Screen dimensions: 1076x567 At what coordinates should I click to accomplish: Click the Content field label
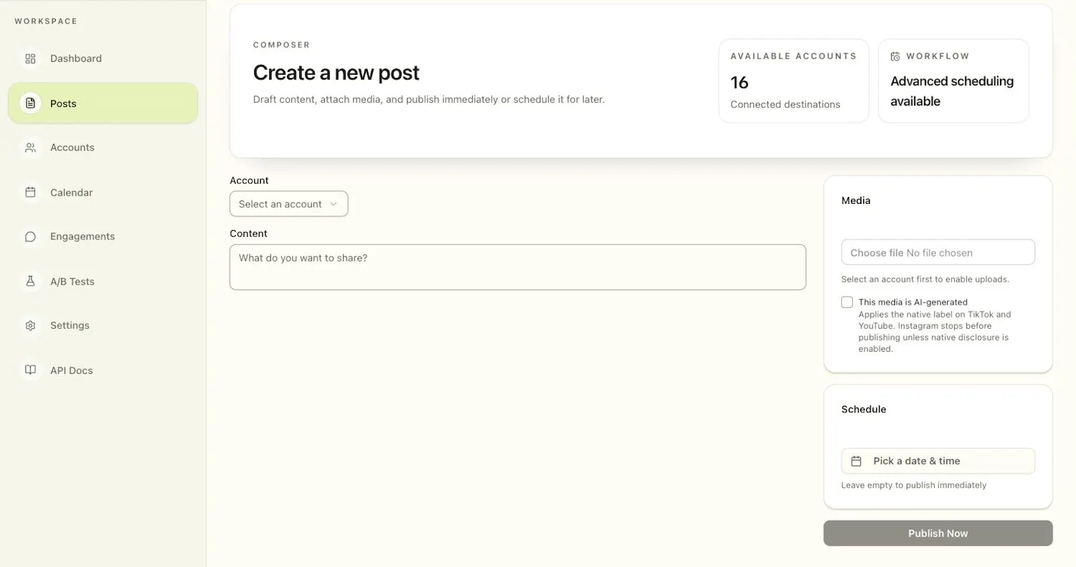[x=248, y=233]
